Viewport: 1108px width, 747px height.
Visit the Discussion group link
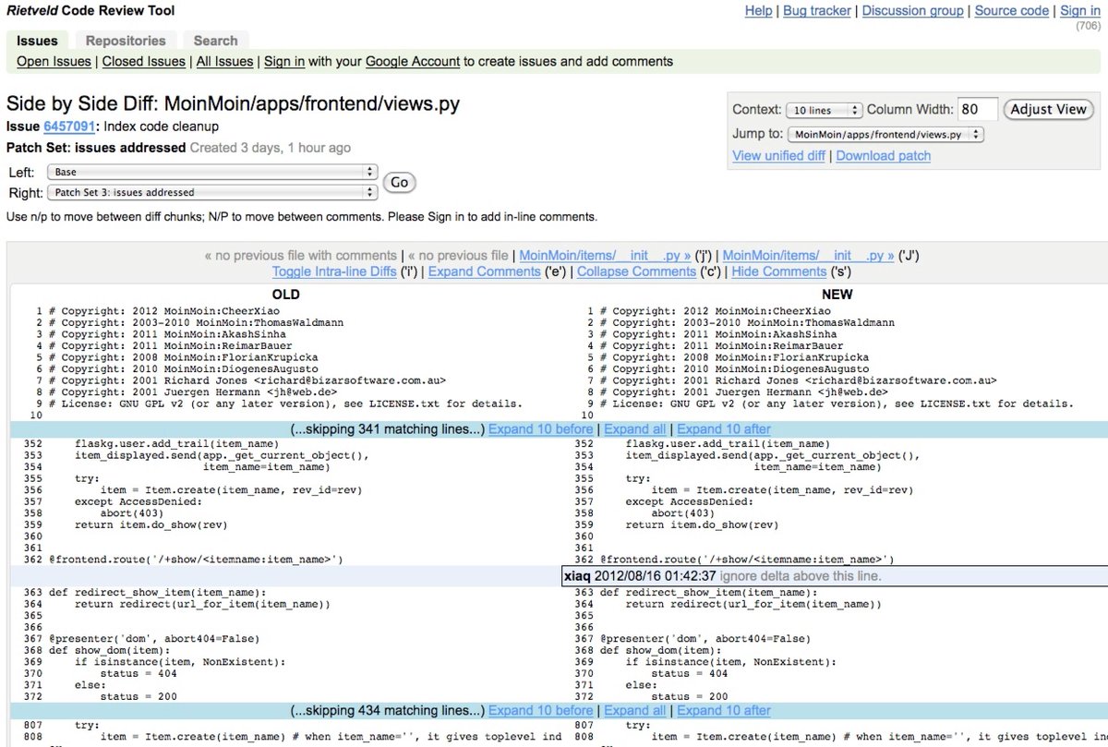tap(913, 11)
